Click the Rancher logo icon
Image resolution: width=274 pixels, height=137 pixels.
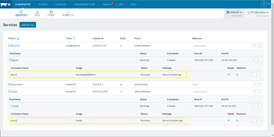(6, 4)
